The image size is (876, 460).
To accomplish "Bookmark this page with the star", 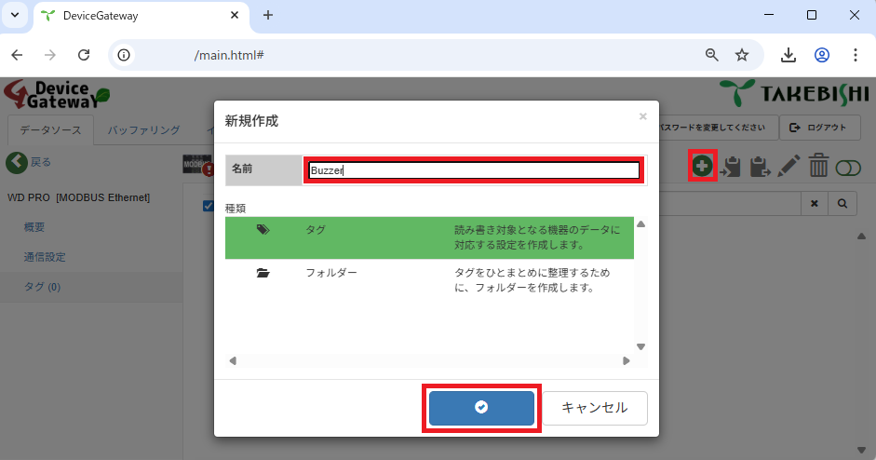I will (742, 55).
